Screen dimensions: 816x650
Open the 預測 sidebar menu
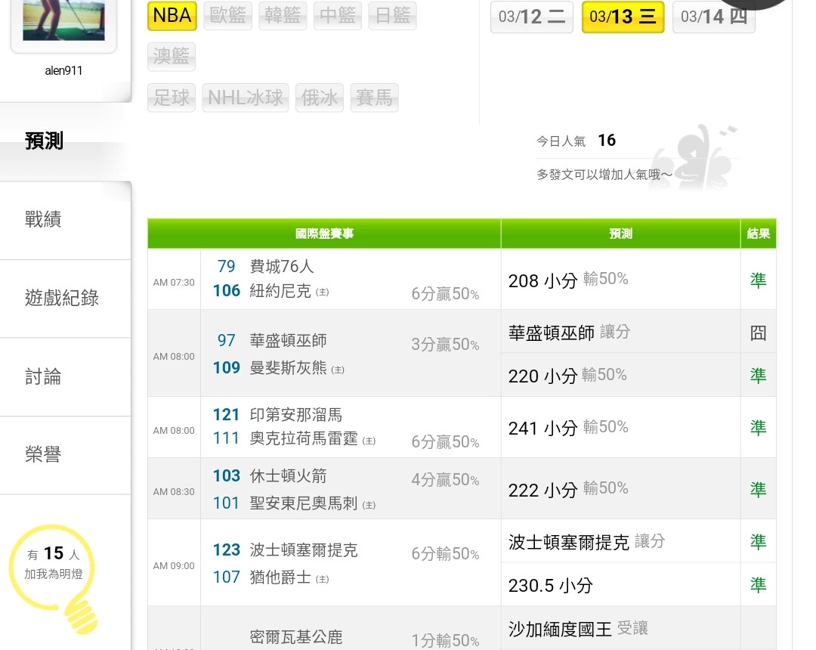click(65, 141)
